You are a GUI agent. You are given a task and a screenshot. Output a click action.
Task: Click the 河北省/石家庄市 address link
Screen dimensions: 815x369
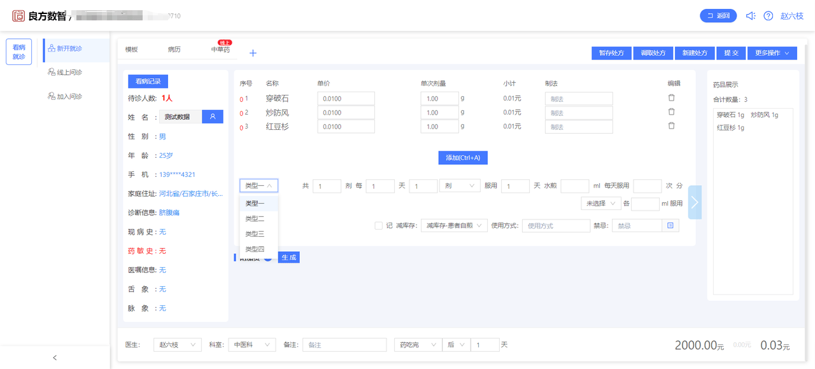[191, 193]
